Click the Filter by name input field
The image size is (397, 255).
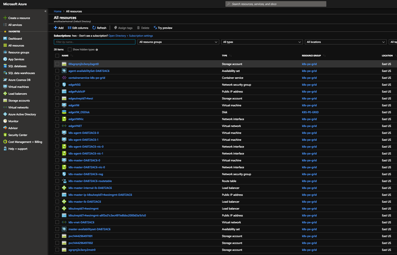(x=94, y=42)
